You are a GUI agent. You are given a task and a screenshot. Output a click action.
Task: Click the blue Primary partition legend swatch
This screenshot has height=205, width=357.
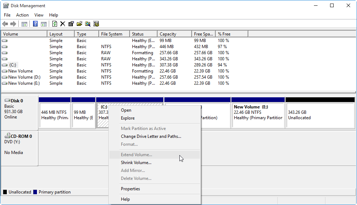(x=35, y=192)
